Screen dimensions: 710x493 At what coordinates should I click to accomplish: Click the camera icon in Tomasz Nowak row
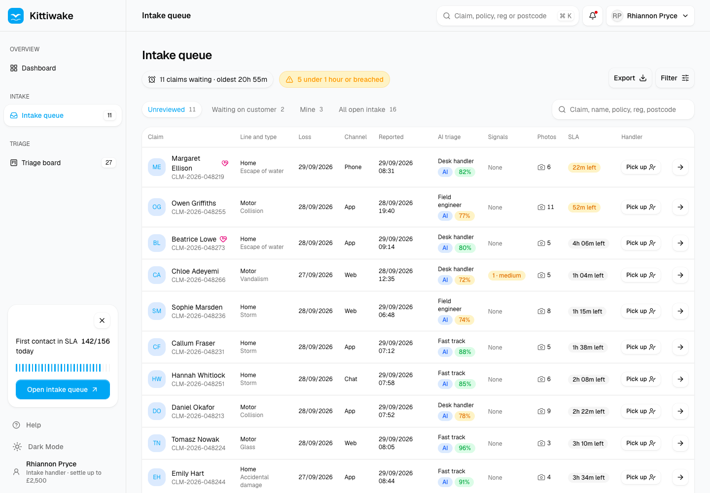(x=541, y=443)
